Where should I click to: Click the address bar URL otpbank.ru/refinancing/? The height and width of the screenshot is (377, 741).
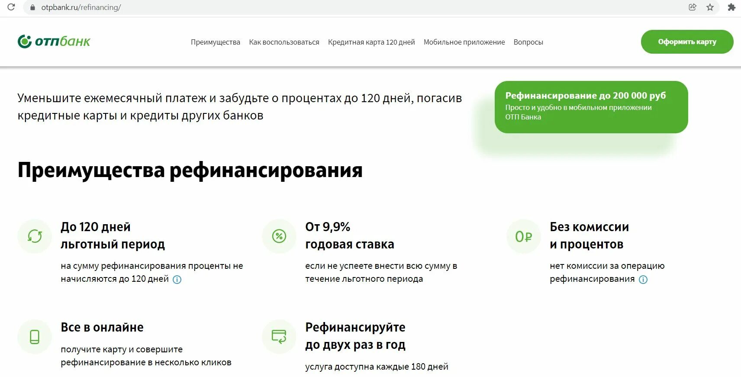coord(81,7)
